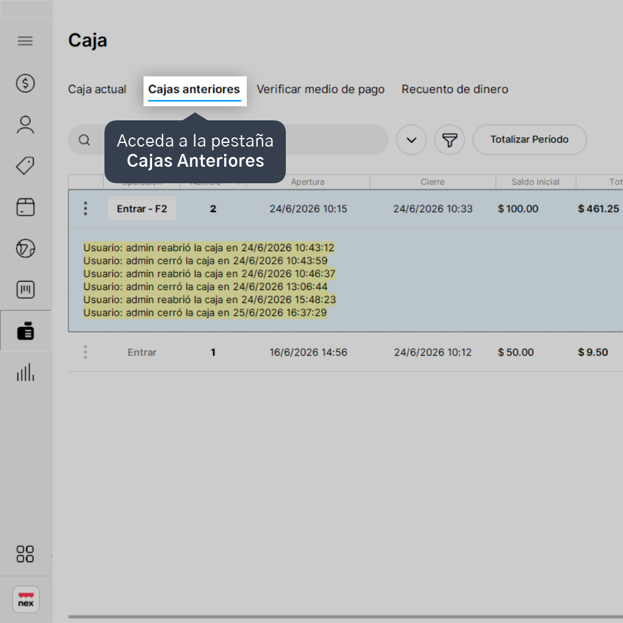Click box number 2 in the Número column

pyautogui.click(x=213, y=209)
